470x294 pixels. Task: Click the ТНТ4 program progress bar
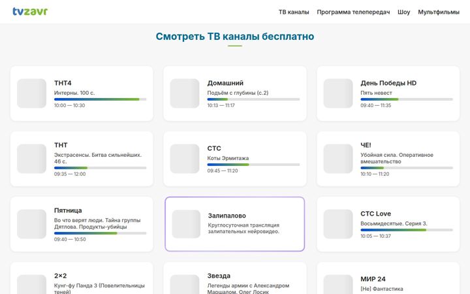pyautogui.click(x=100, y=99)
